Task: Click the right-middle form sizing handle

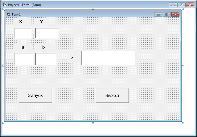Action: 183,65
